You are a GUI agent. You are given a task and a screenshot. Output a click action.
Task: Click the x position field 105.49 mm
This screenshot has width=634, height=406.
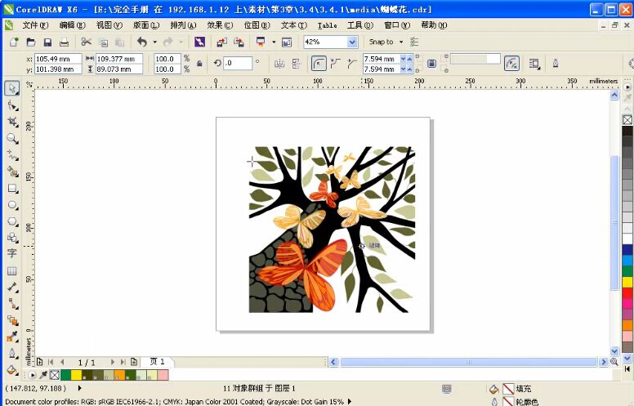[58, 59]
